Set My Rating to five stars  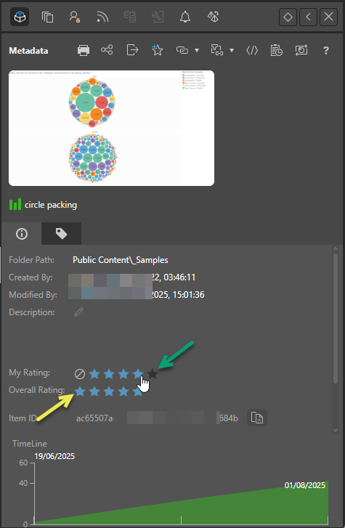click(153, 373)
